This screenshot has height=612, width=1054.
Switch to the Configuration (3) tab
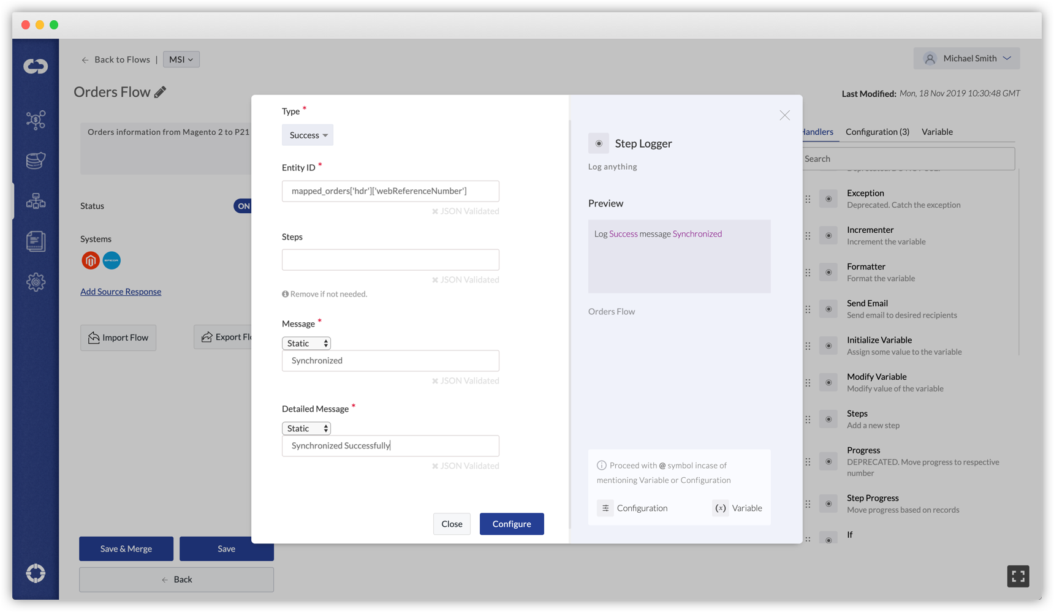point(877,132)
